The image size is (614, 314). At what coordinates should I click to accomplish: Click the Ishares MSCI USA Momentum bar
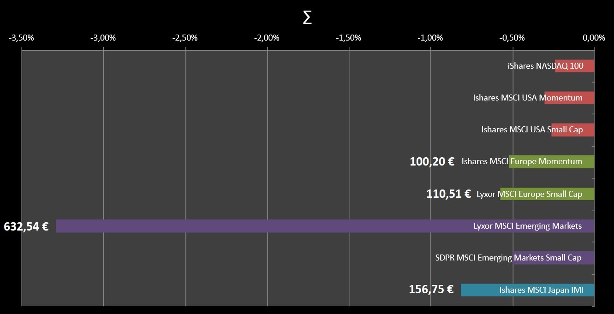[570, 98]
